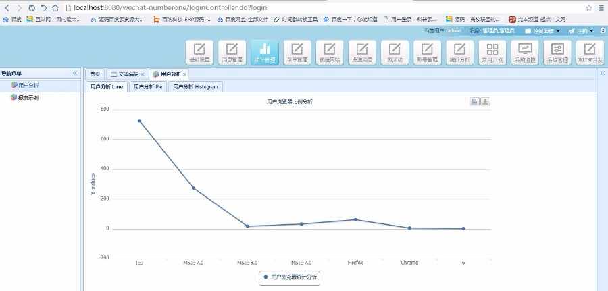Close the outer 用户分析 tab
The image size is (608, 291).
tap(184, 74)
